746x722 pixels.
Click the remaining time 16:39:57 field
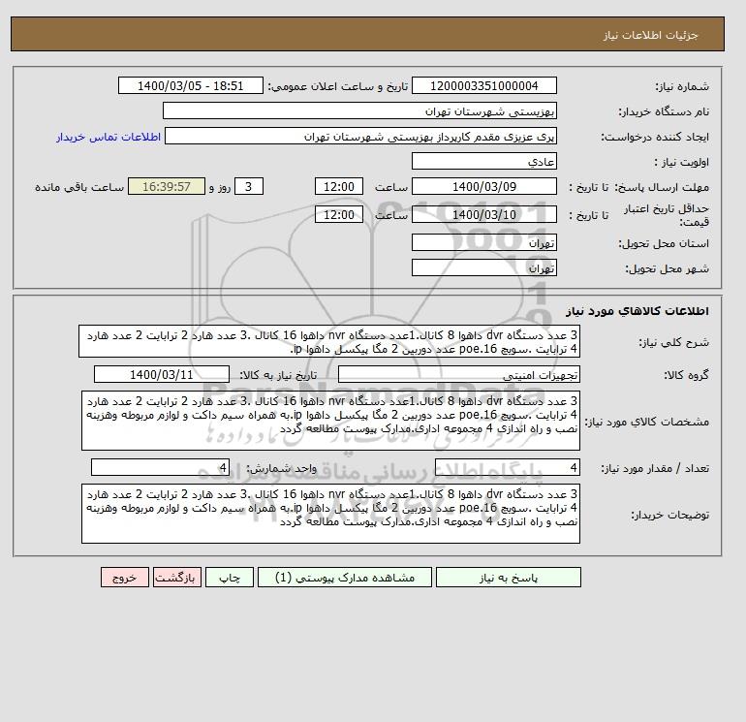[x=167, y=187]
